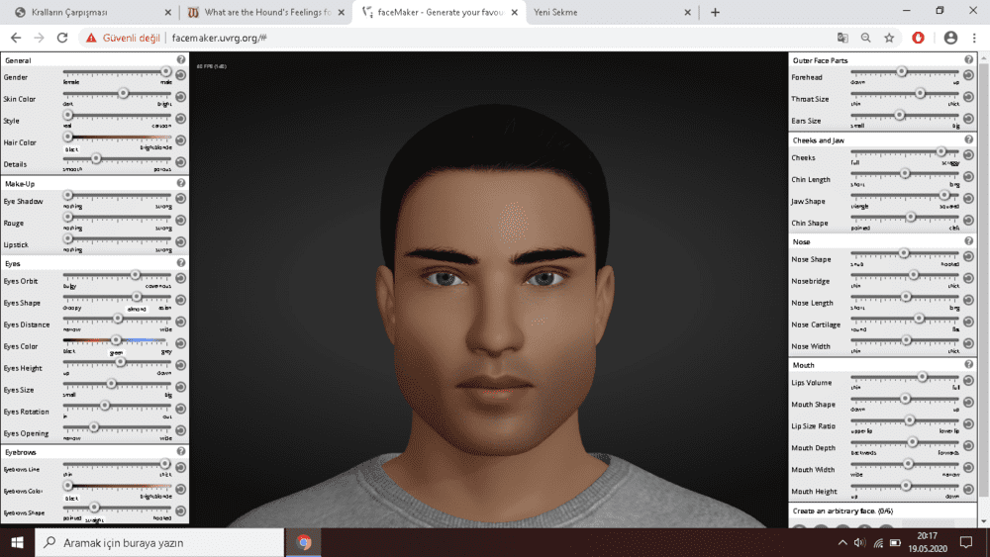This screenshot has height=557, width=990.
Task: Switch to the Yeni Sekme tab
Action: [604, 12]
